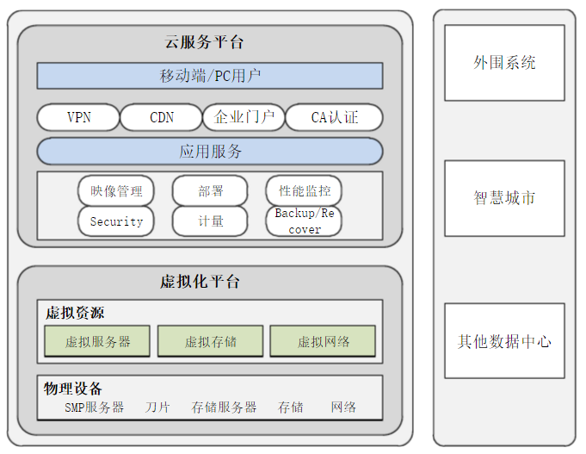Image resolution: width=586 pixels, height=454 pixels.
Task: Click the 智慧城市 panel
Action: 504,198
